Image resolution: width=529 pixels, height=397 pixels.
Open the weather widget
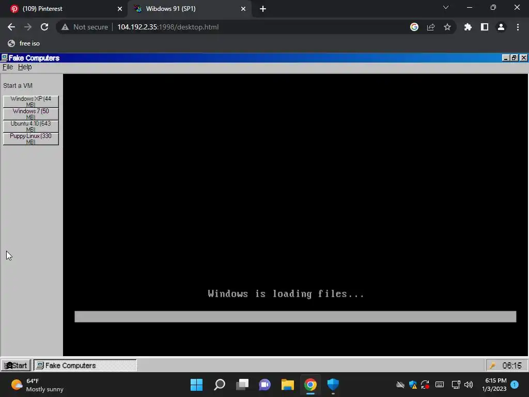coord(37,385)
